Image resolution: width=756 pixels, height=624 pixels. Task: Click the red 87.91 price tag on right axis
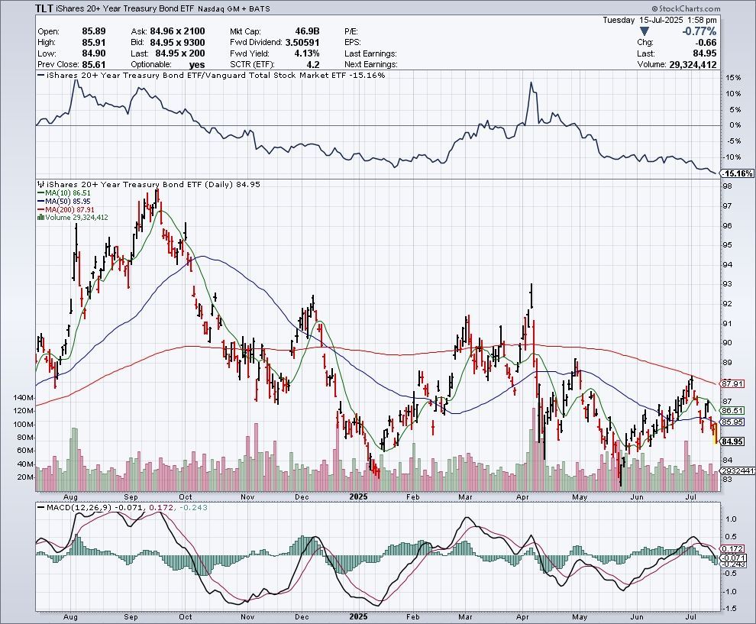732,384
